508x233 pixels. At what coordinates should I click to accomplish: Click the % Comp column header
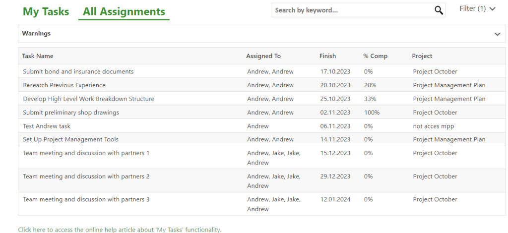[375, 56]
